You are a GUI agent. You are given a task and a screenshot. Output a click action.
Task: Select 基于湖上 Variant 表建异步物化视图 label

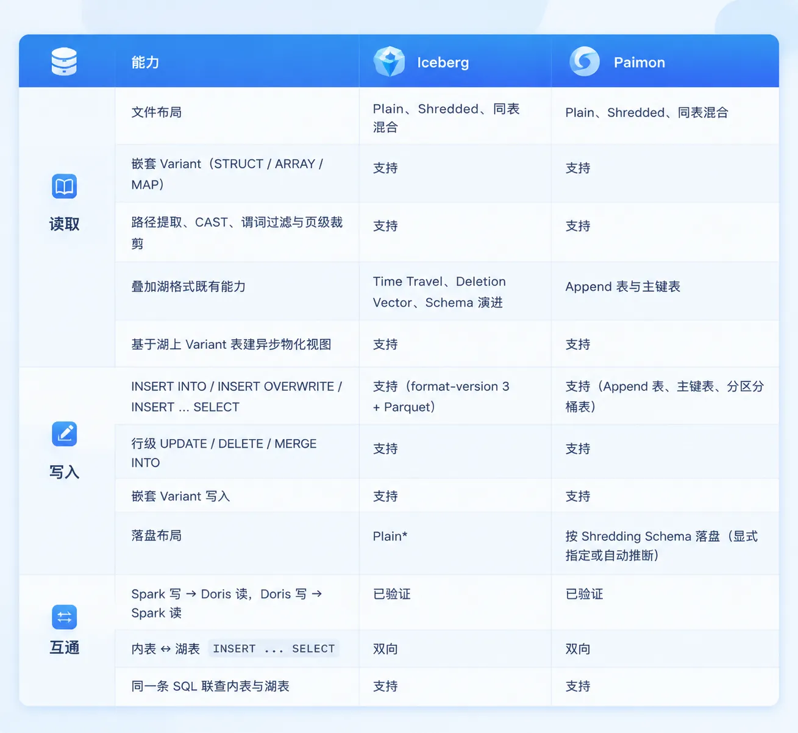click(232, 345)
